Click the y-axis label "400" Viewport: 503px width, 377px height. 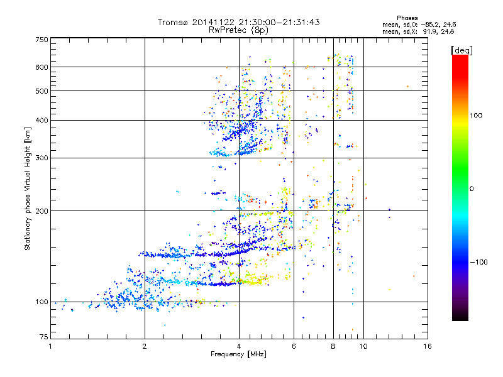[41, 121]
